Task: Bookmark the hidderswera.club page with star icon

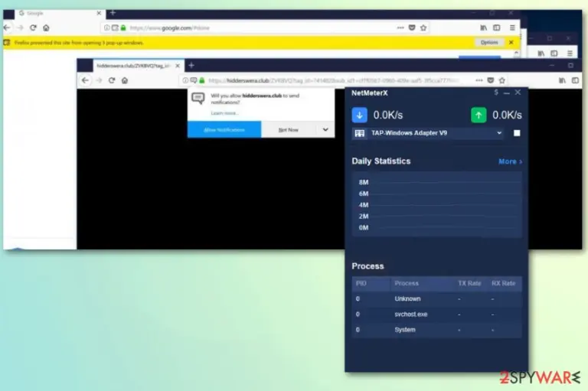Action: coord(502,80)
